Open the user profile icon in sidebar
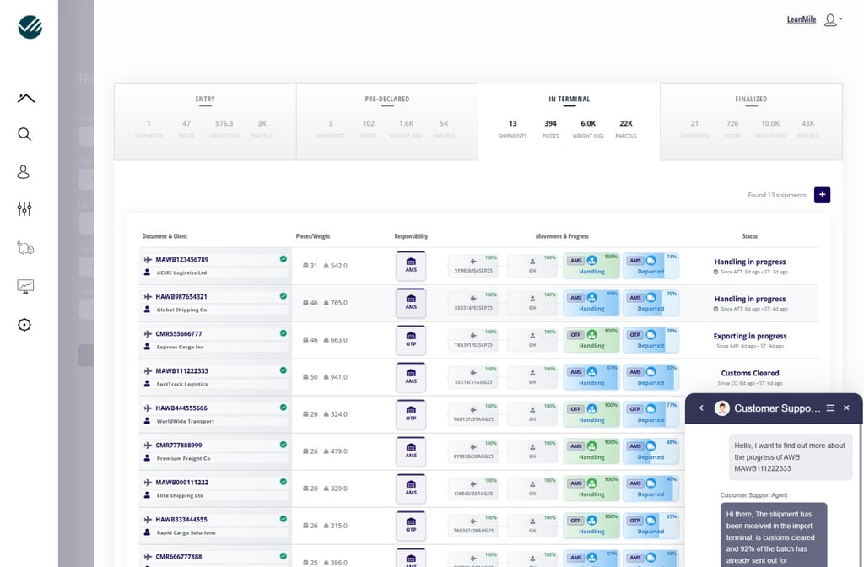Screen dimensions: 864x567 [23, 172]
